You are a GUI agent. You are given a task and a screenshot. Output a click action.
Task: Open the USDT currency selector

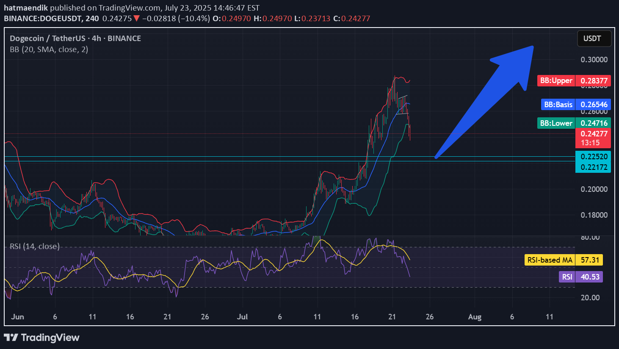tap(594, 39)
